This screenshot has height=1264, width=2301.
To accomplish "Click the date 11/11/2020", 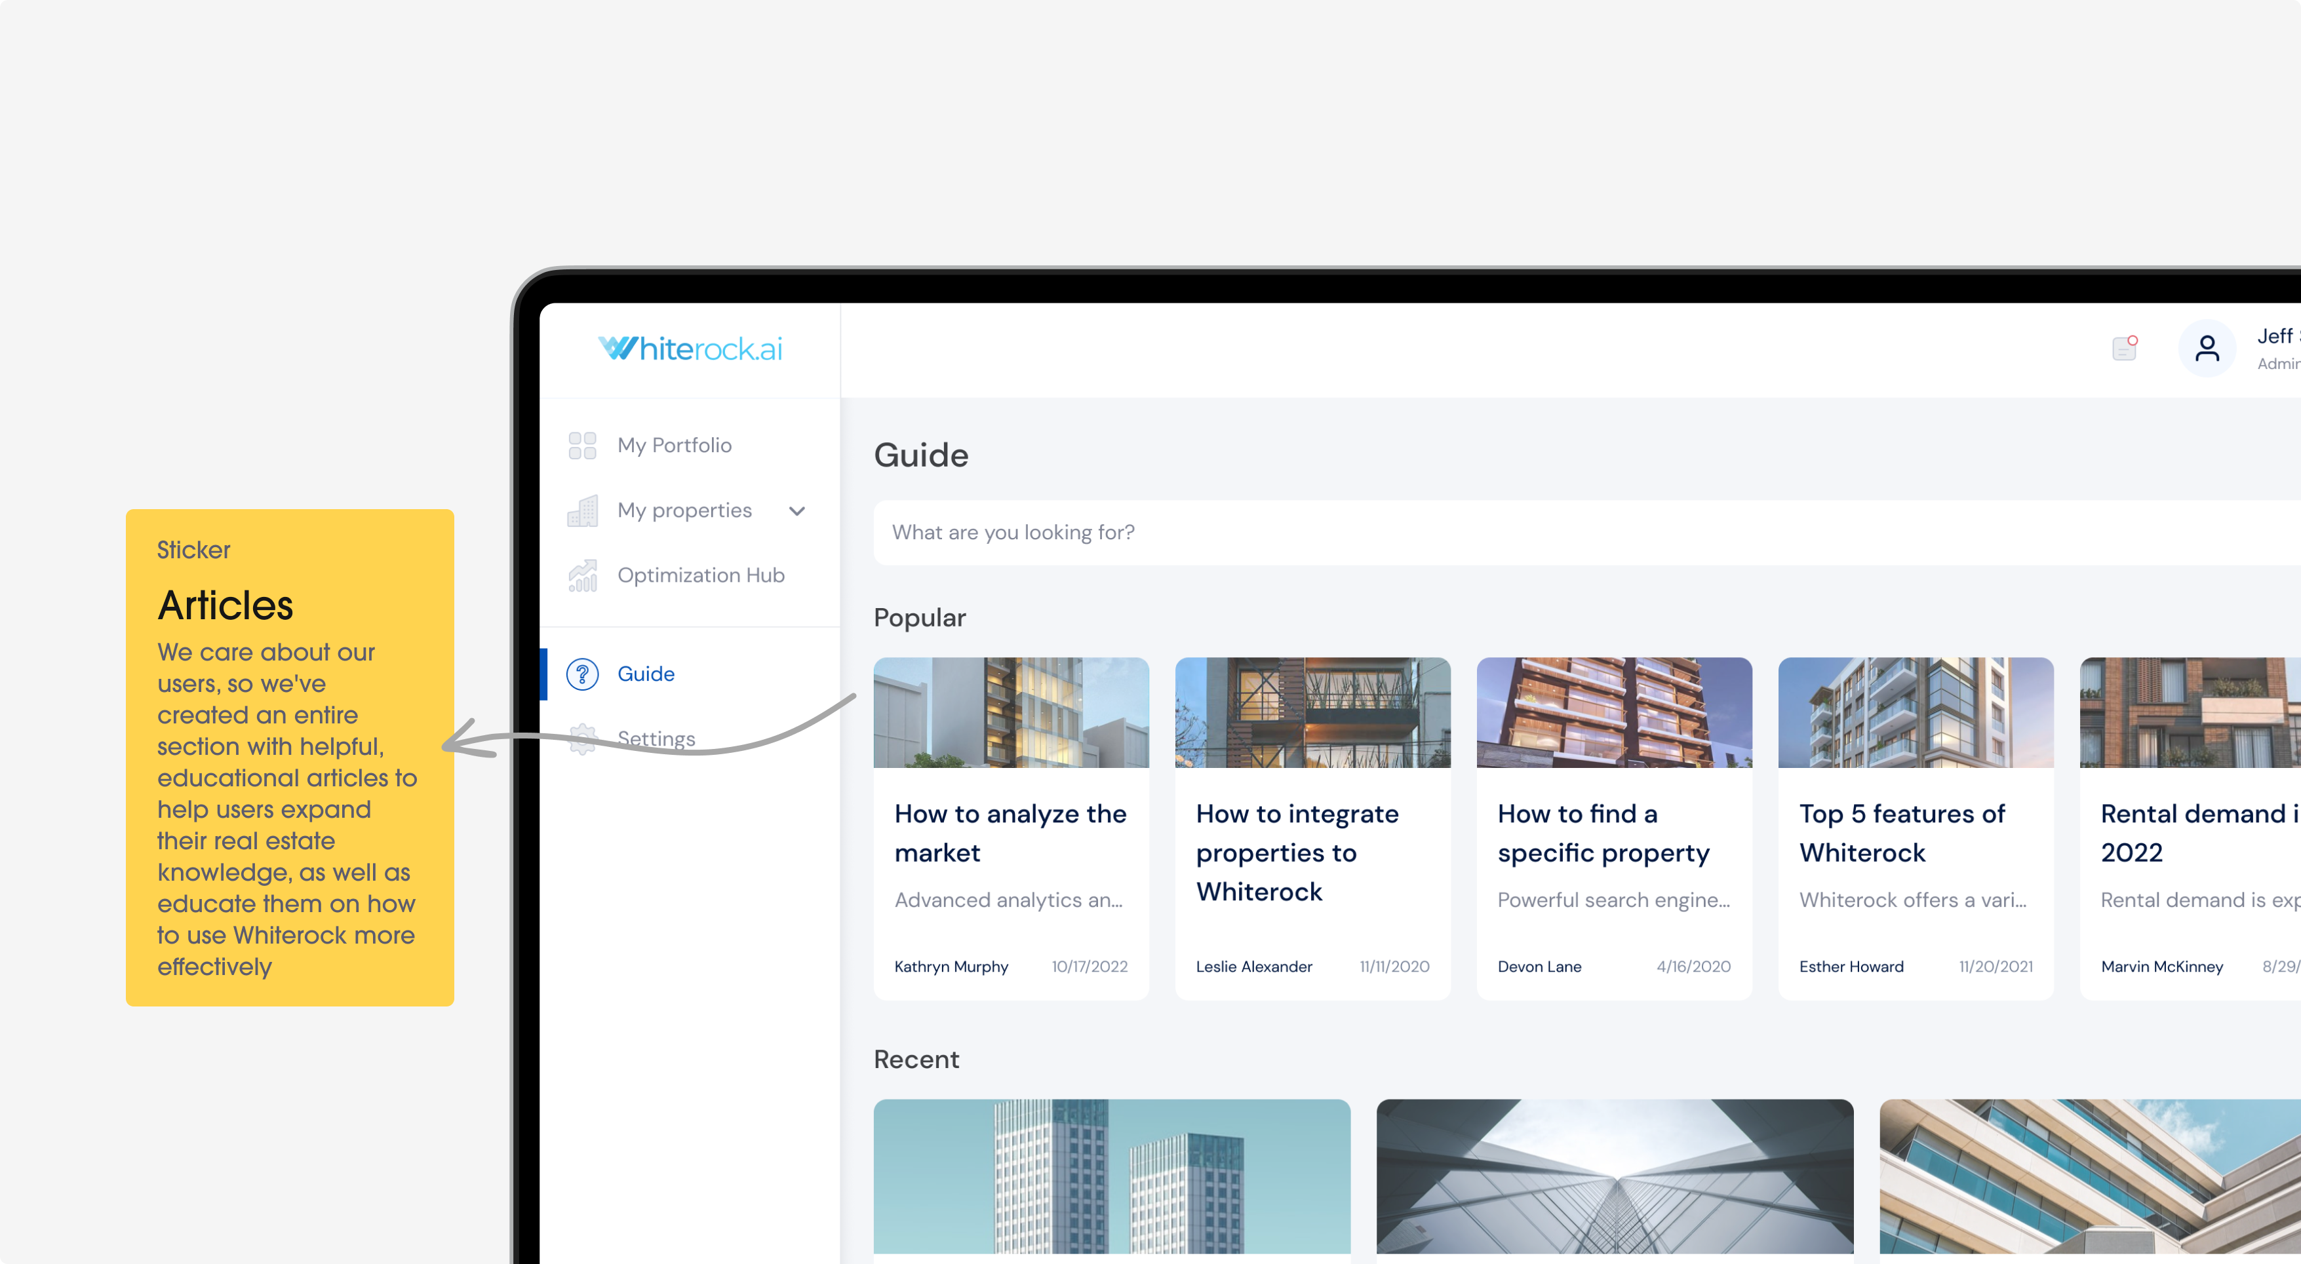I will click(x=1394, y=967).
